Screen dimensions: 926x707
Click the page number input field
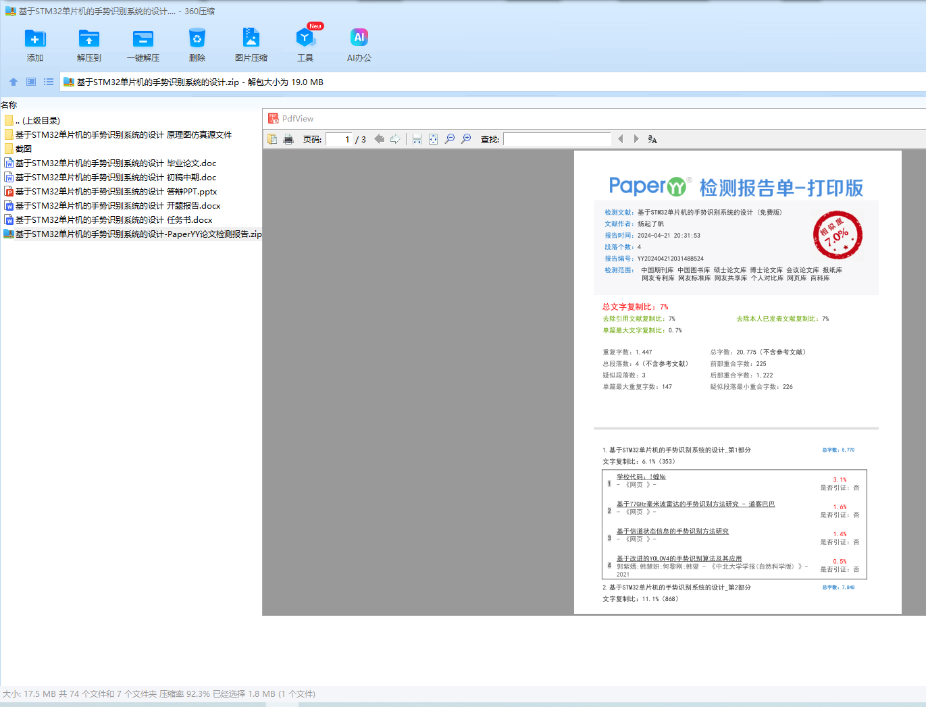coord(339,139)
